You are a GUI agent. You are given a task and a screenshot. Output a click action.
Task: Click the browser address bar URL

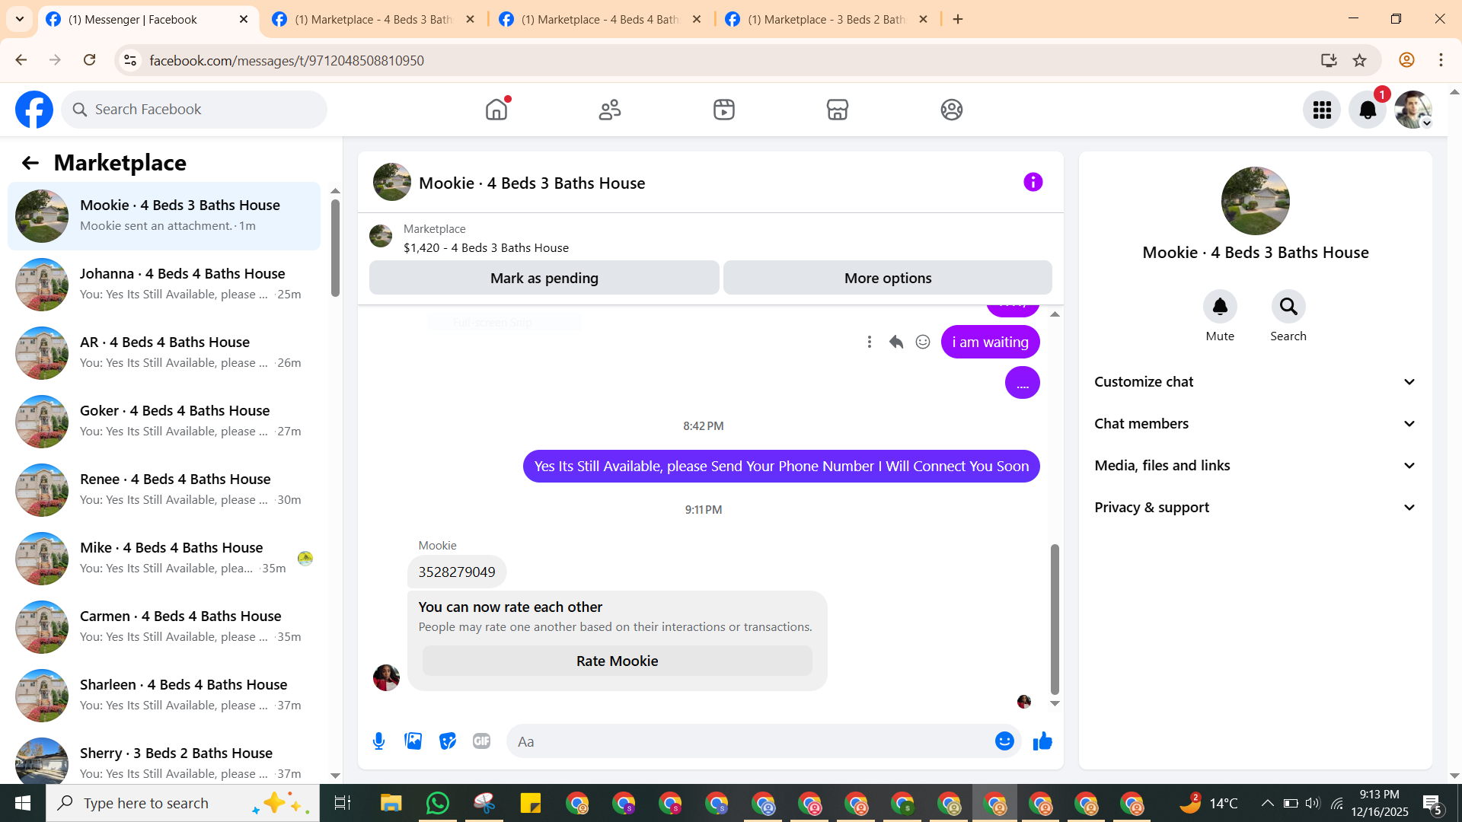point(286,60)
